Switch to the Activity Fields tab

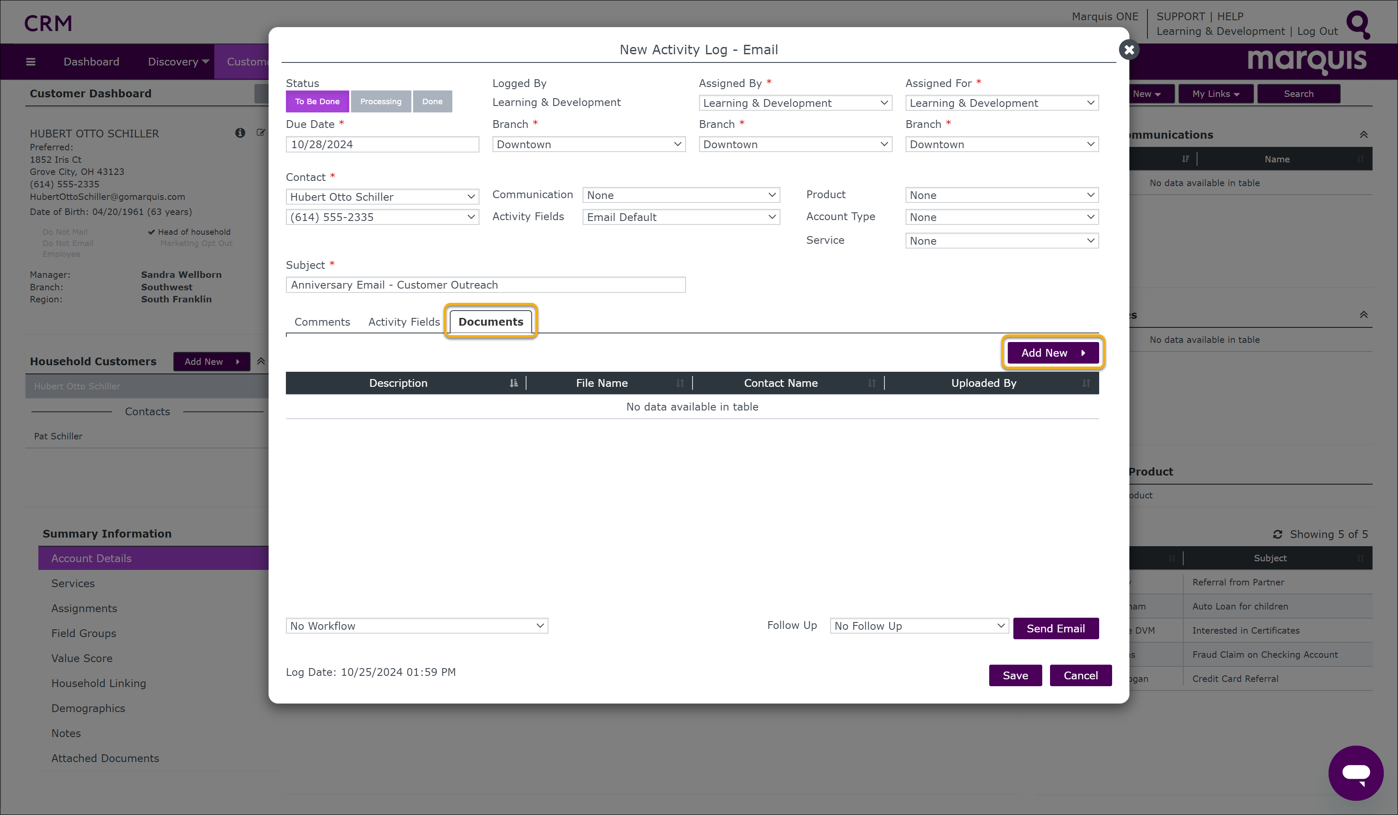point(404,322)
